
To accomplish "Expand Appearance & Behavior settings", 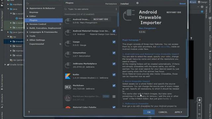I will point(27,8).
